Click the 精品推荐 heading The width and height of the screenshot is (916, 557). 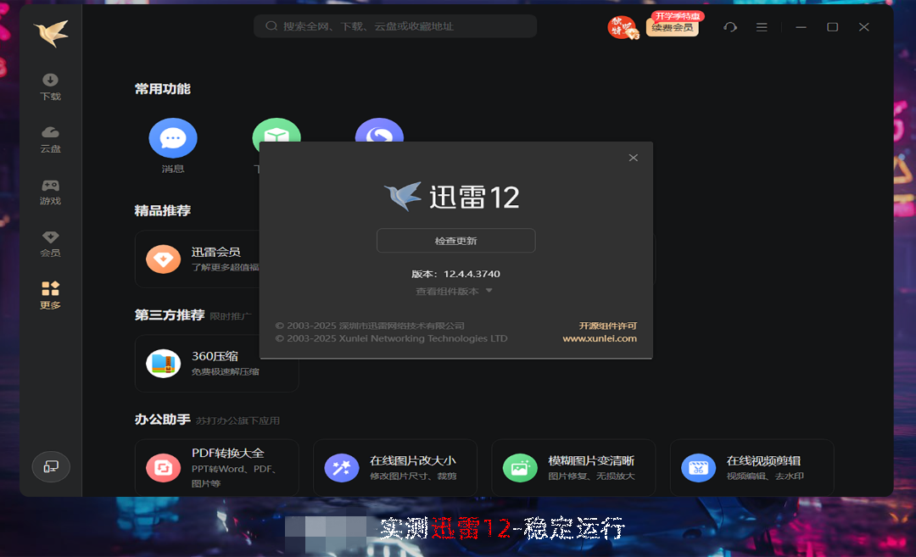(163, 211)
